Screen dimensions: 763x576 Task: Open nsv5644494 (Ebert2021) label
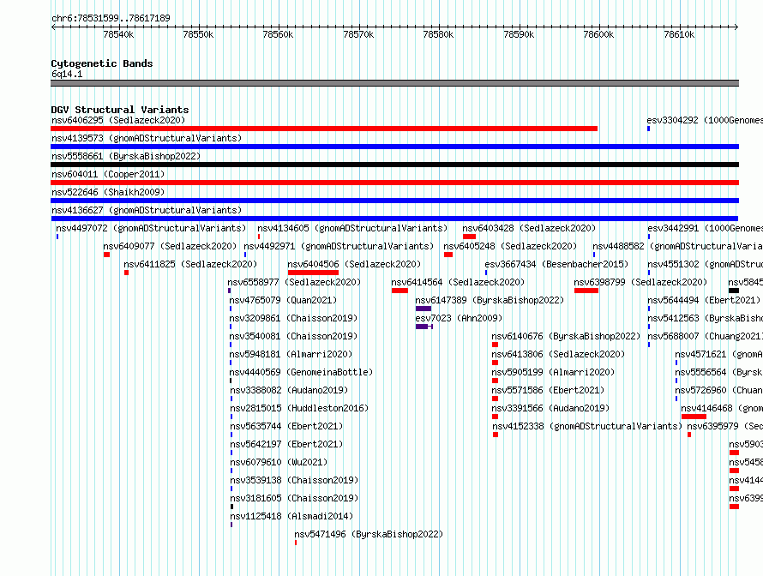[x=704, y=300]
